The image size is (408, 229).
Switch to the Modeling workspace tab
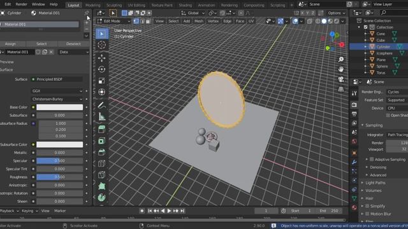coord(93,5)
